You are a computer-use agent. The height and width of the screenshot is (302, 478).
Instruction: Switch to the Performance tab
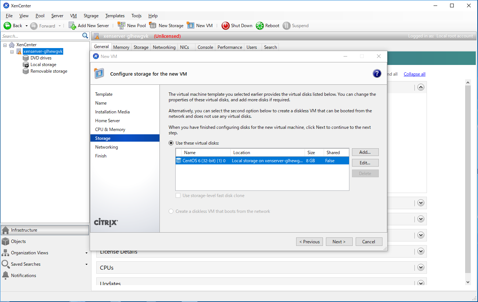tap(230, 47)
